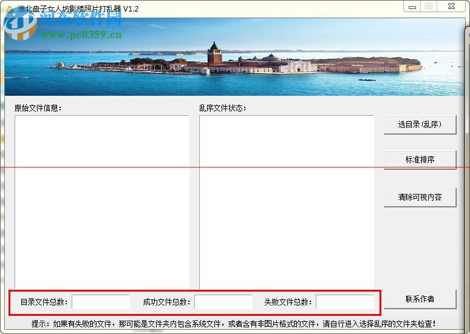The height and width of the screenshot is (334, 470).
Task: Click the island banner image
Action: point(234,57)
